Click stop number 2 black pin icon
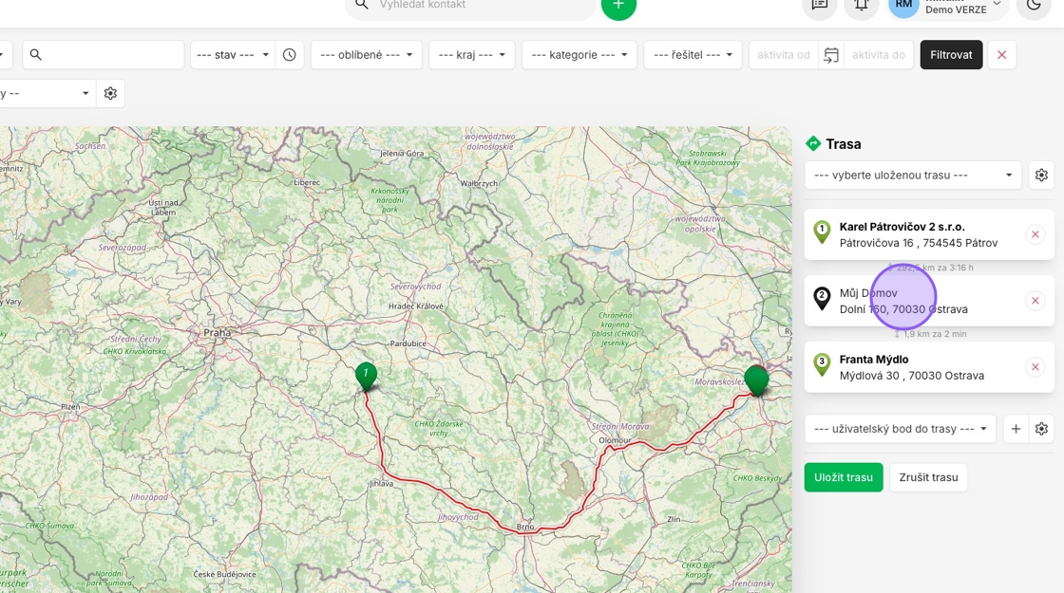1064x593 pixels. [x=822, y=298]
